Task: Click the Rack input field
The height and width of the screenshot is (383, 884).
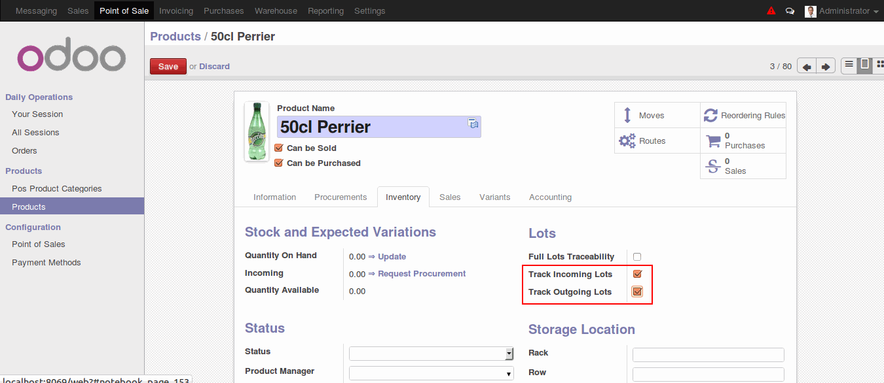Action: 708,355
